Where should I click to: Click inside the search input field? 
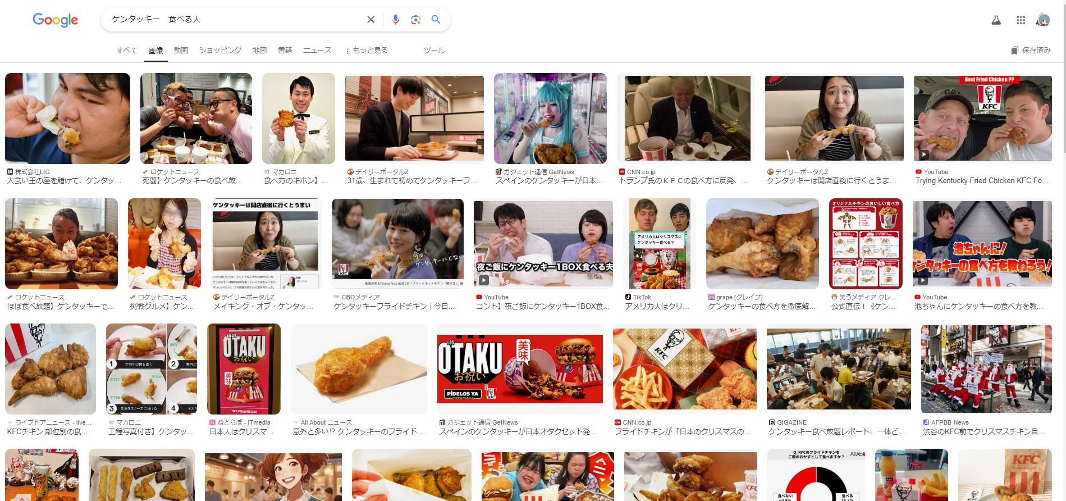tap(236, 20)
